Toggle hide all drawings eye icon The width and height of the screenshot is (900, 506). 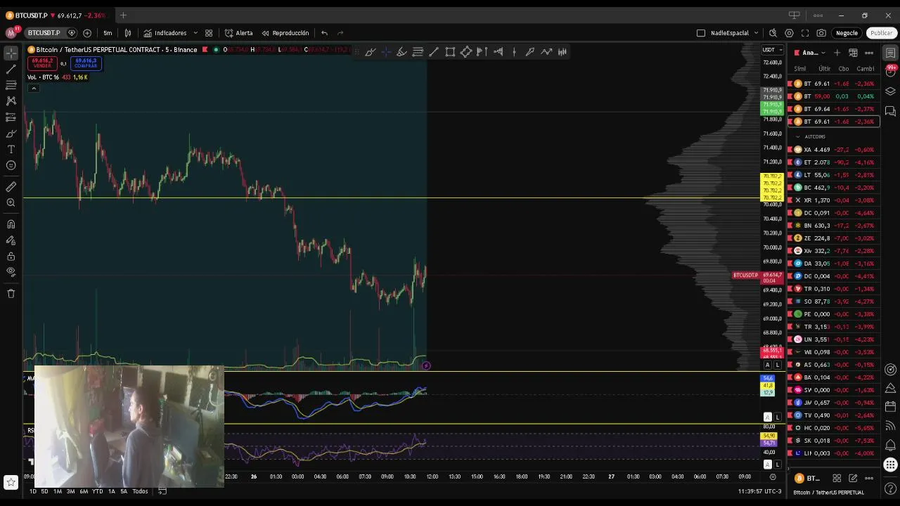coord(11,272)
